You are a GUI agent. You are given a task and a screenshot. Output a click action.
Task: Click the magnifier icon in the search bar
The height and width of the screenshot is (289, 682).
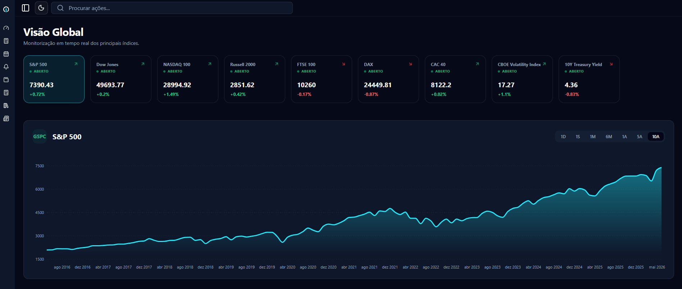tap(60, 8)
